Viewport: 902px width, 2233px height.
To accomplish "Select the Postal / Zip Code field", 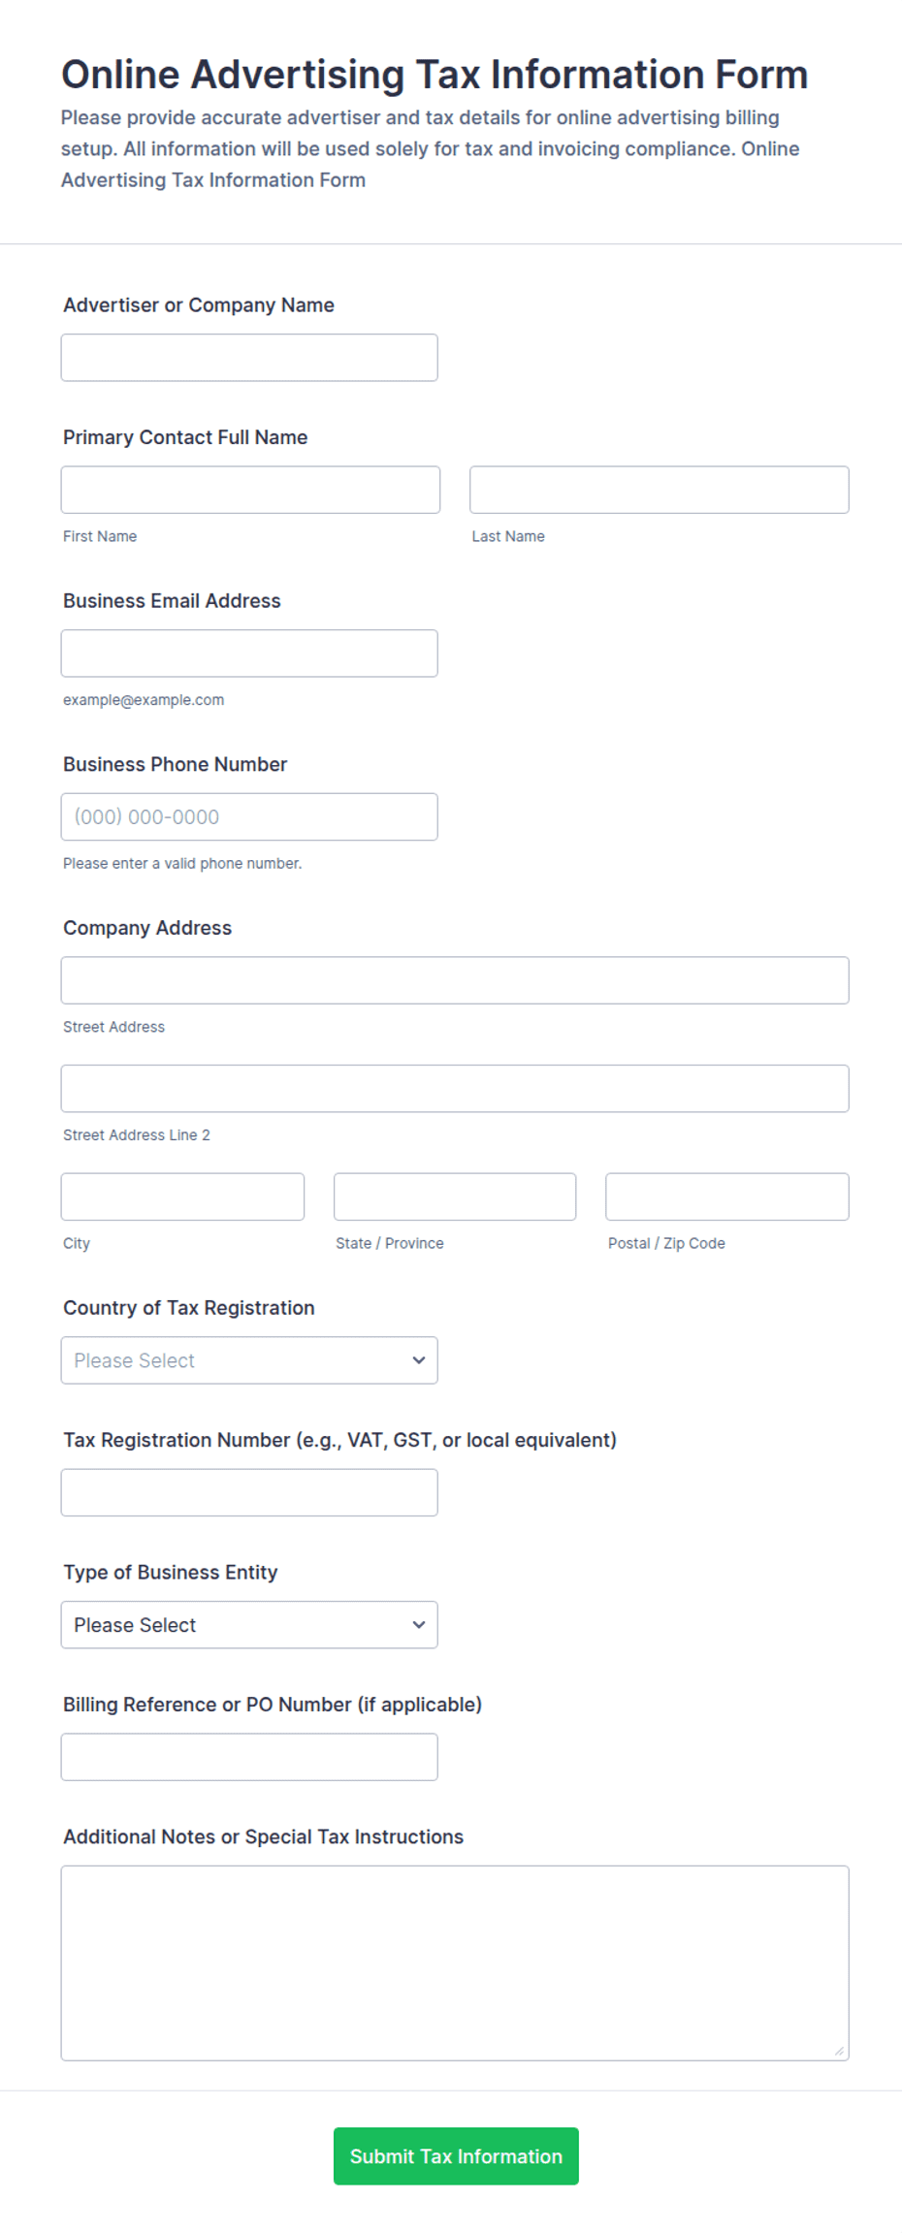I will tap(727, 1196).
